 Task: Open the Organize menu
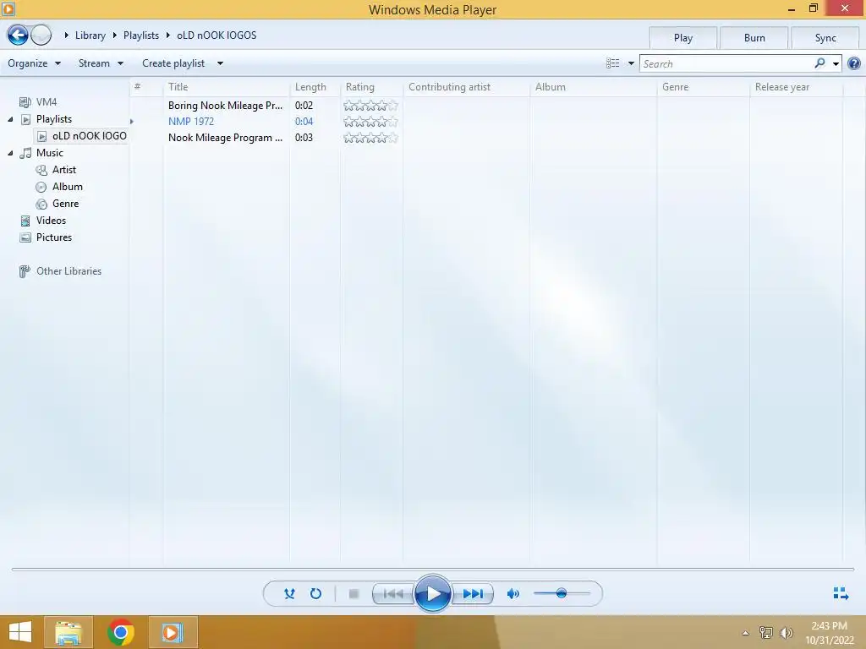click(34, 63)
